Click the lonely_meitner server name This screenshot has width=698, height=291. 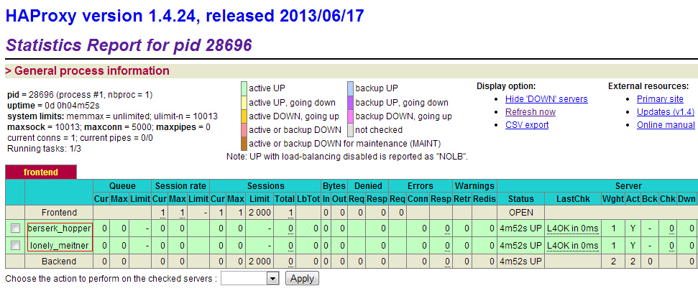point(60,245)
